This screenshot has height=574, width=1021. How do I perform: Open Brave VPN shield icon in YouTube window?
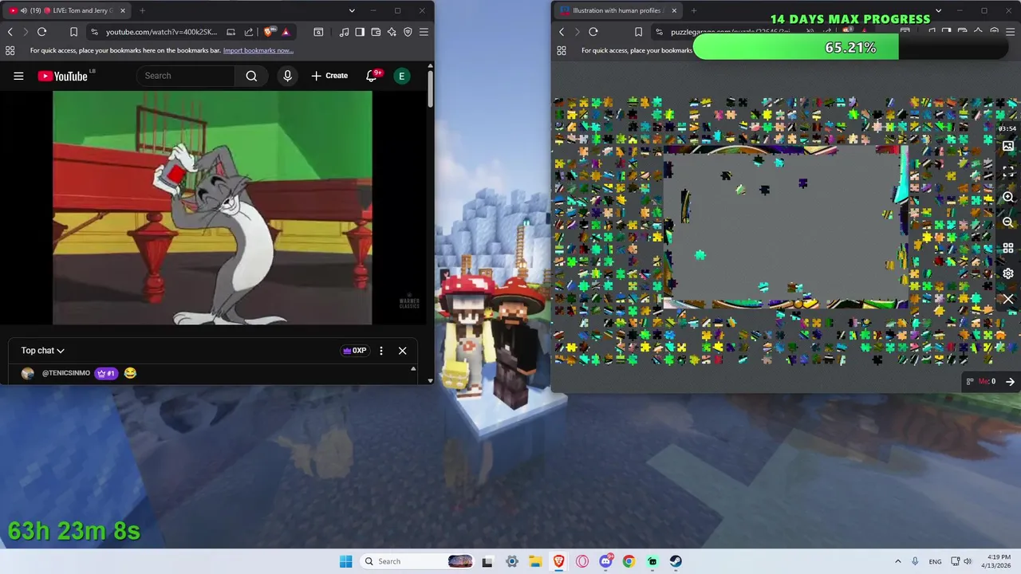click(408, 32)
